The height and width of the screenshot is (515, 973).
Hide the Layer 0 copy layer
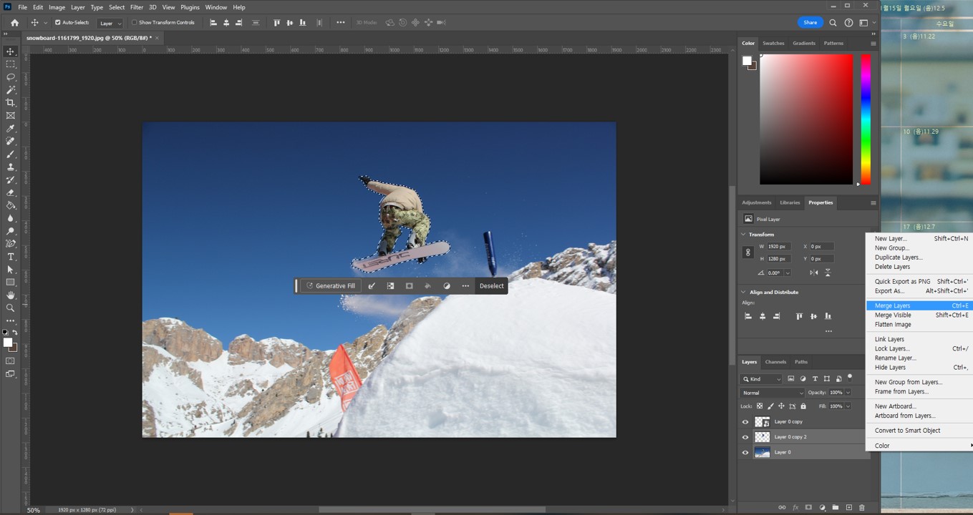coord(745,422)
